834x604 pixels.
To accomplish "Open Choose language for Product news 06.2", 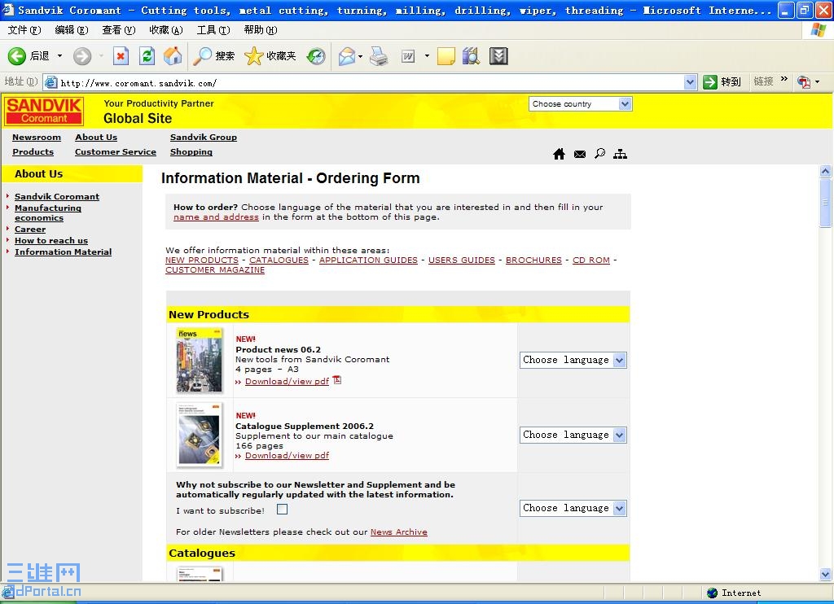I will (x=573, y=360).
